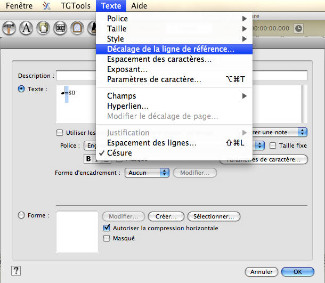Screen dimensions: 325x283
Task: Click the grid/table tool icon
Action: point(60,28)
